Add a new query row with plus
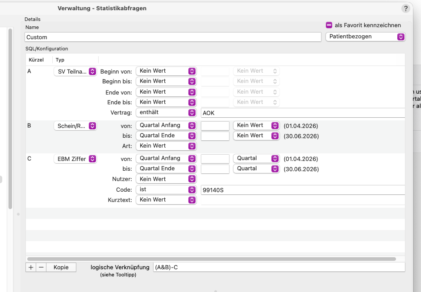421x292 pixels. [x=31, y=267]
